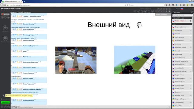Select participant Artur Krisss
This screenshot has height=109, width=194.
[182, 30]
